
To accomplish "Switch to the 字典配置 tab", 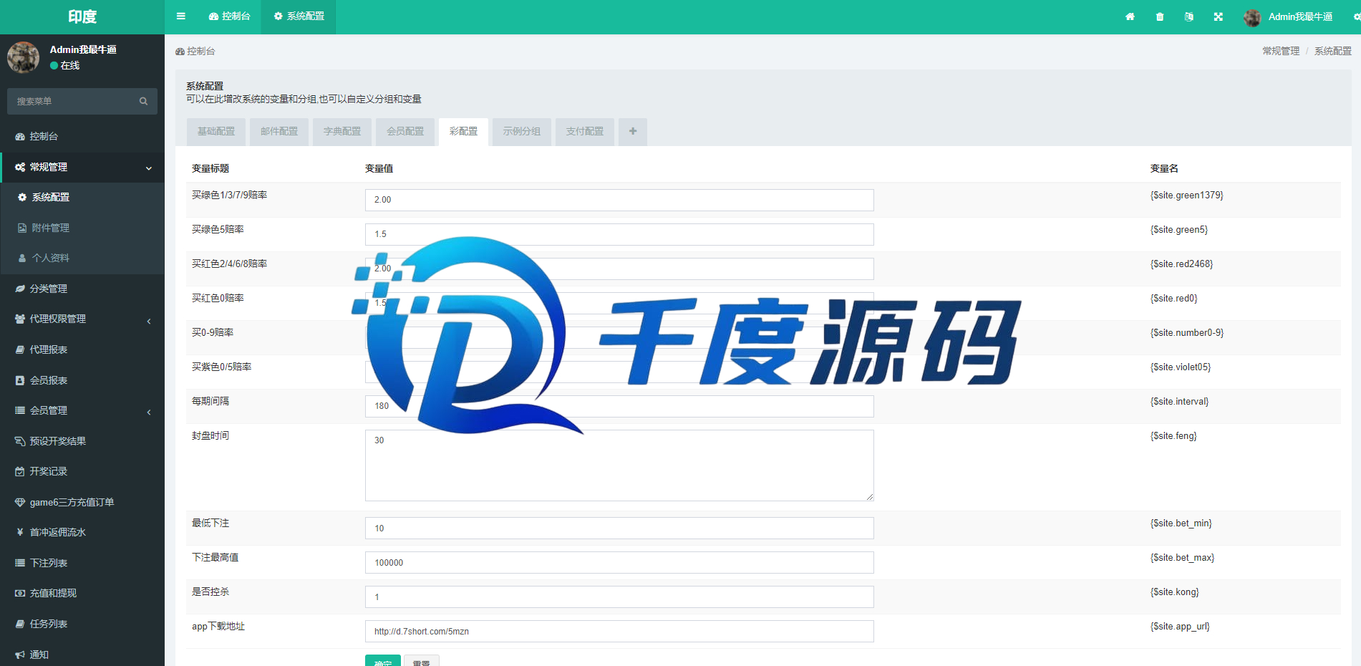I will tap(342, 132).
